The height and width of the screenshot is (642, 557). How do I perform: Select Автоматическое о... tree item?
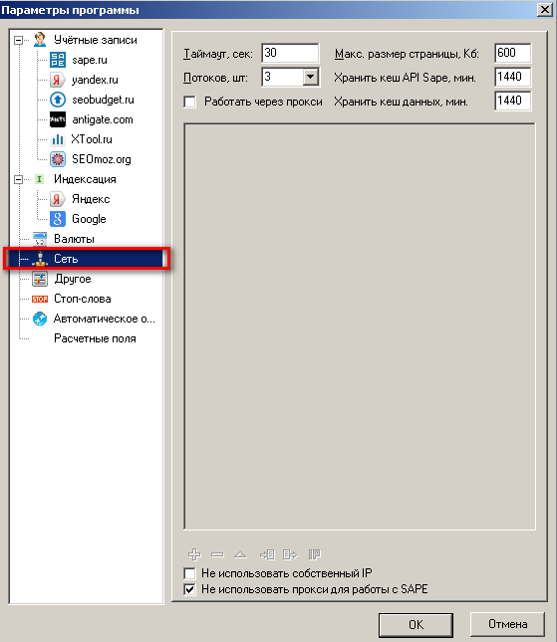tap(105, 319)
